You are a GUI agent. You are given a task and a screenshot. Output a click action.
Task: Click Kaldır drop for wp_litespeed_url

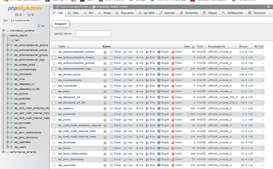[x=177, y=97]
